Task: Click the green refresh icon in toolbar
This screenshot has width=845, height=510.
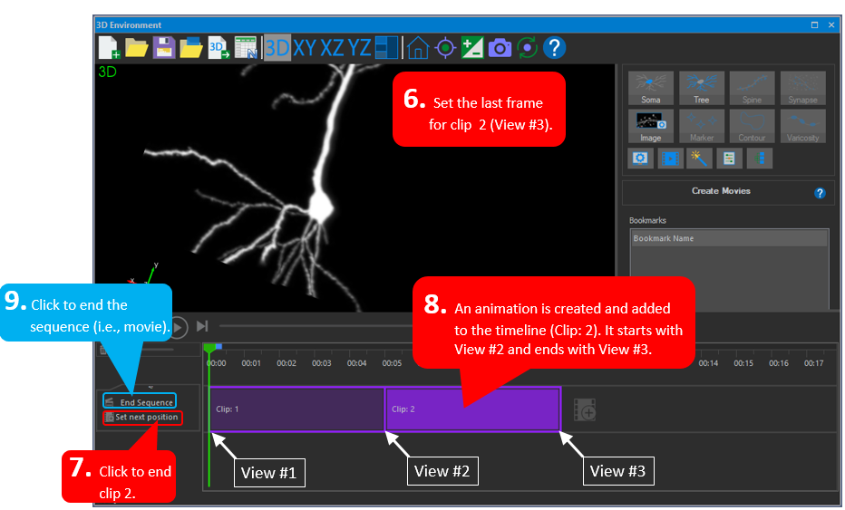Action: click(528, 48)
